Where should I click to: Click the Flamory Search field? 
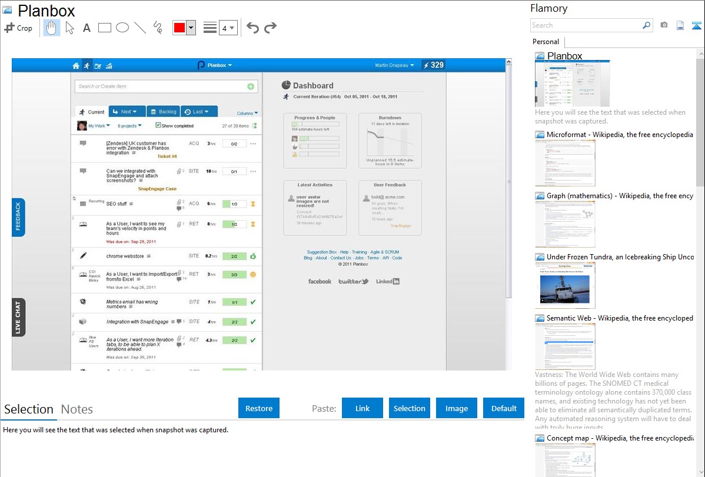tap(586, 25)
